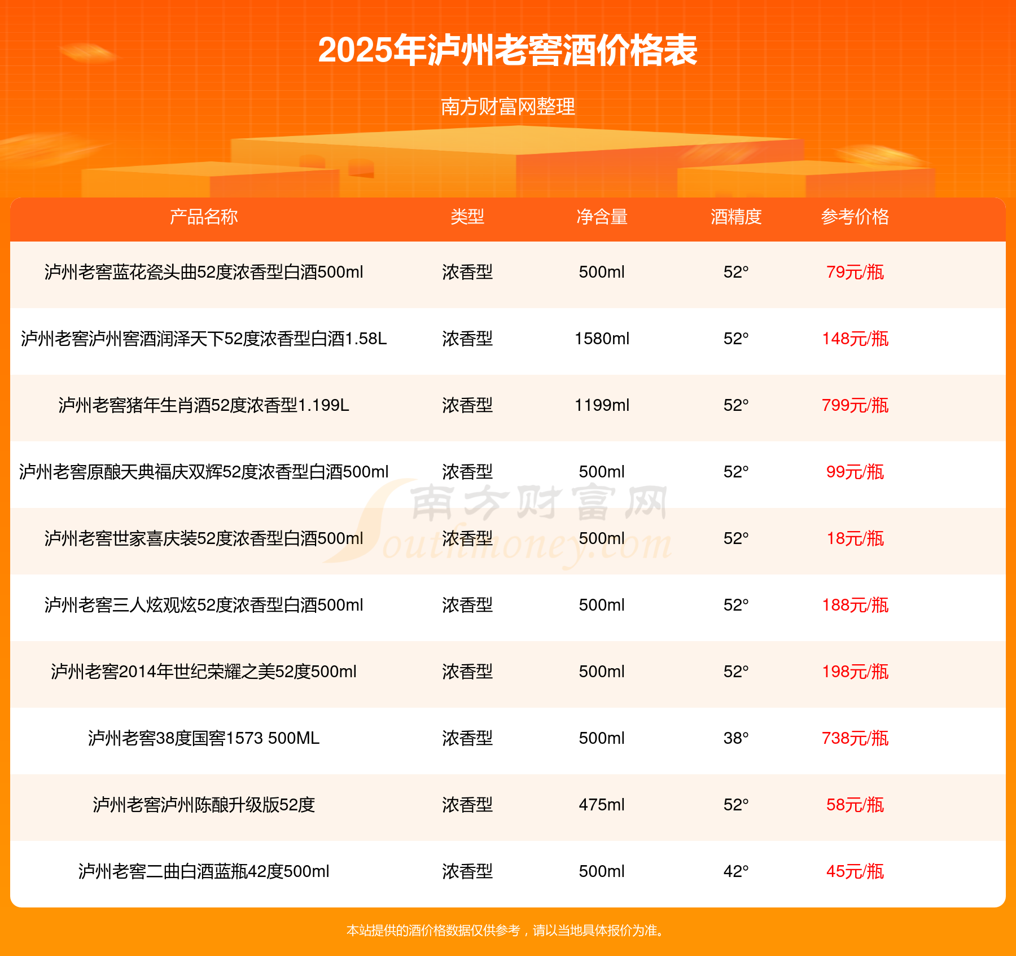Click 500ml in the 世纪荣耀之美 row
Screen dimensions: 1016x956
click(602, 672)
